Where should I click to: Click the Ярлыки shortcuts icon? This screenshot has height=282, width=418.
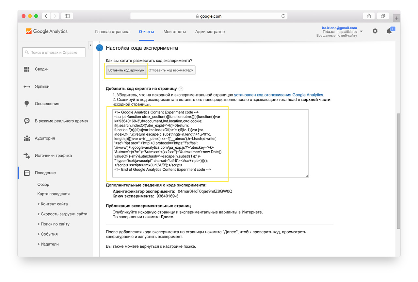tap(27, 87)
